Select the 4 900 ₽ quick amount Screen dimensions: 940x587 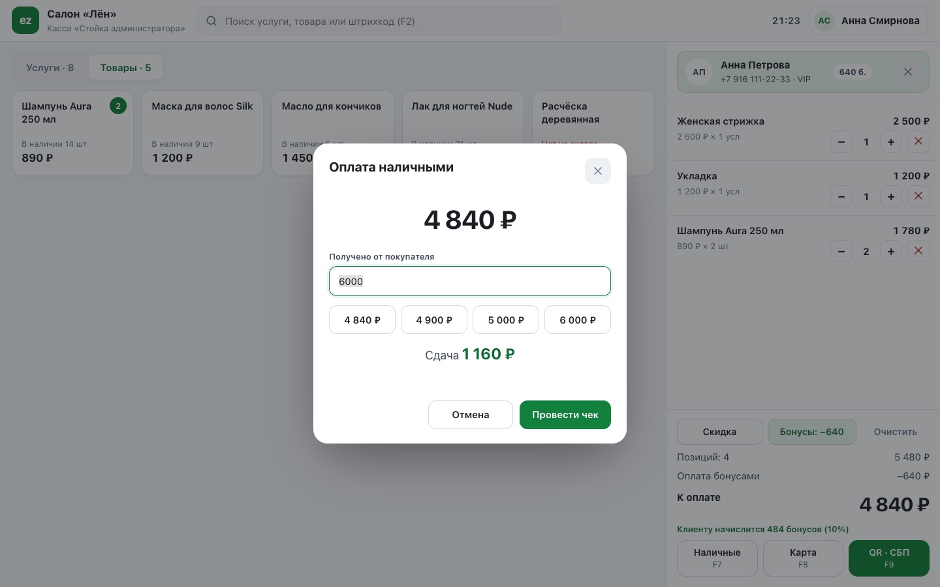tap(434, 320)
